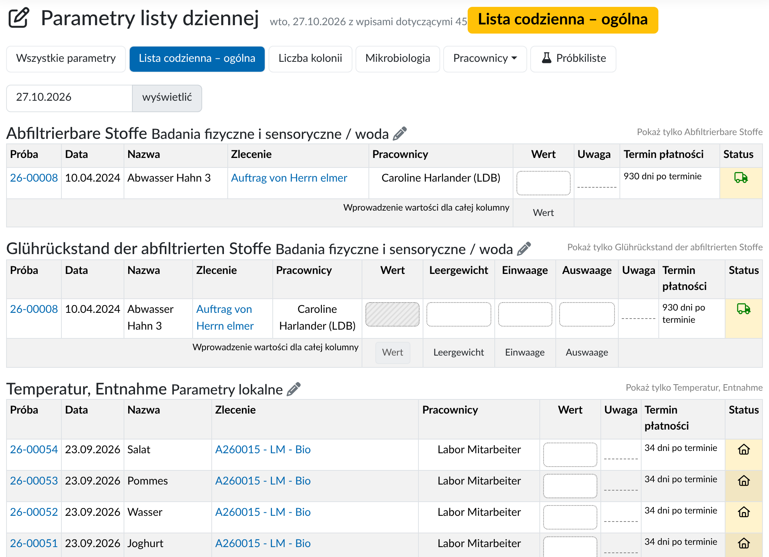Click pencil icon next to Abfiltrierbare Stoffe heading
This screenshot has width=769, height=557.
point(400,134)
